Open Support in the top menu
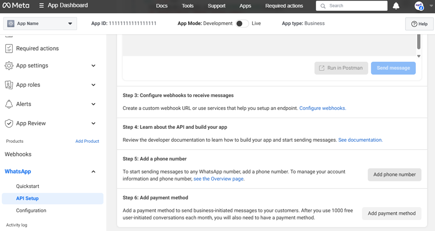 (x=217, y=6)
